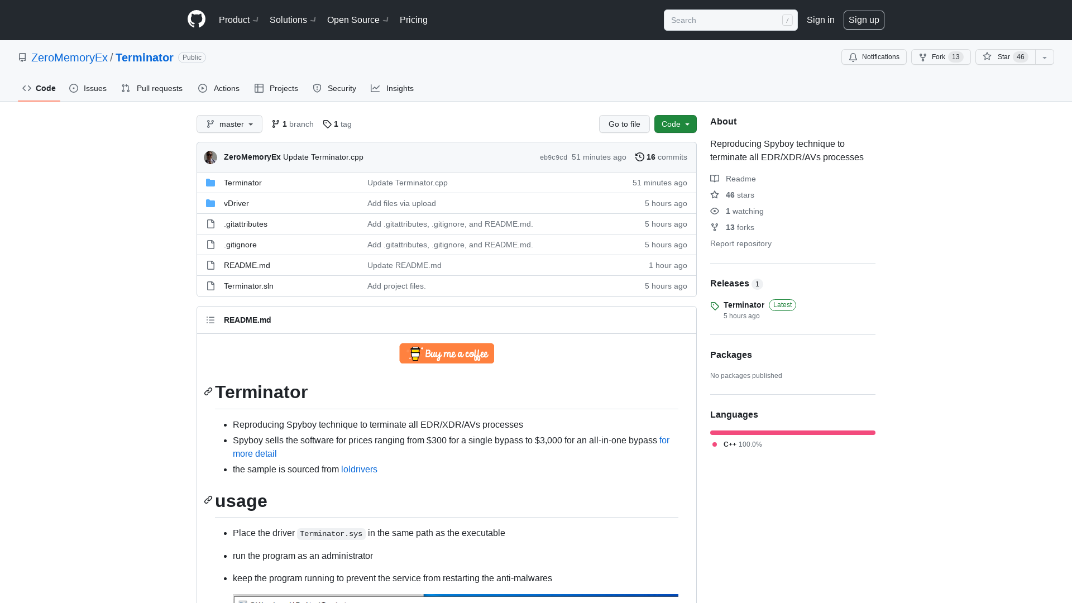Open the 1 branch link
This screenshot has height=603, width=1072.
tap(293, 124)
